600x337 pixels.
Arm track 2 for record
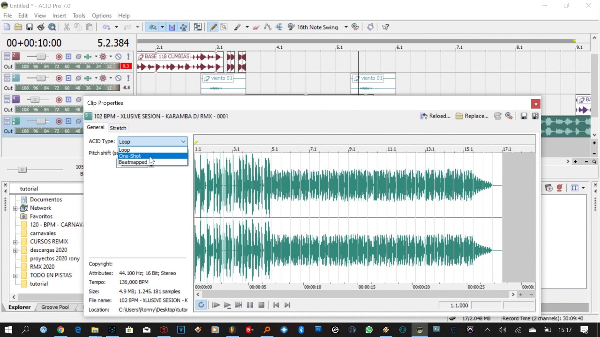coord(59,57)
